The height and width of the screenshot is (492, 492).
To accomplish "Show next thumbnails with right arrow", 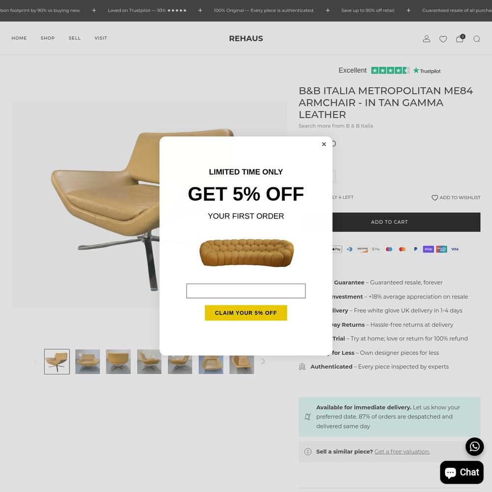I will tap(263, 362).
